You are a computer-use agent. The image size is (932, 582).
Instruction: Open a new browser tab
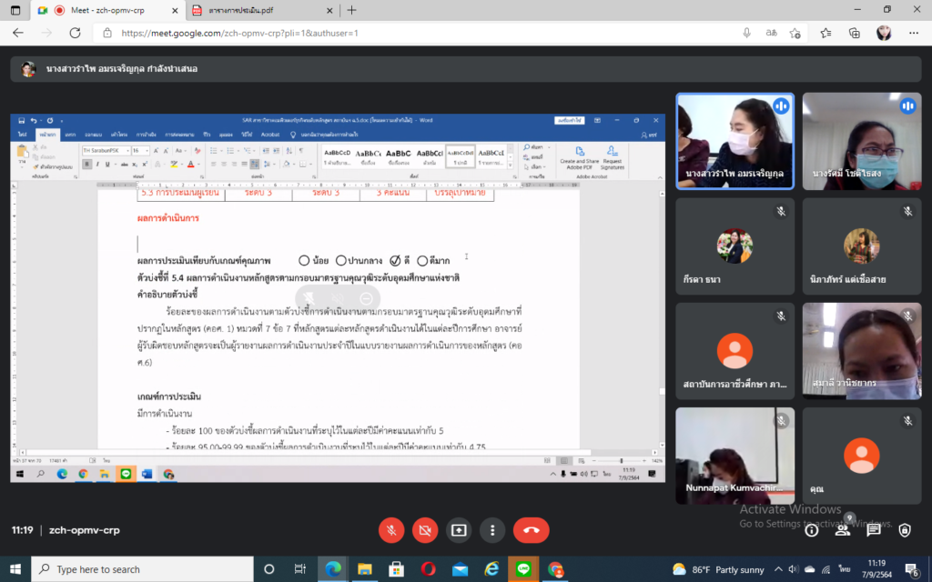352,10
